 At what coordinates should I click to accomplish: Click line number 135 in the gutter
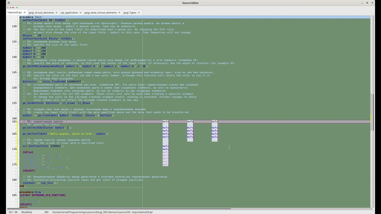pos(14,42)
